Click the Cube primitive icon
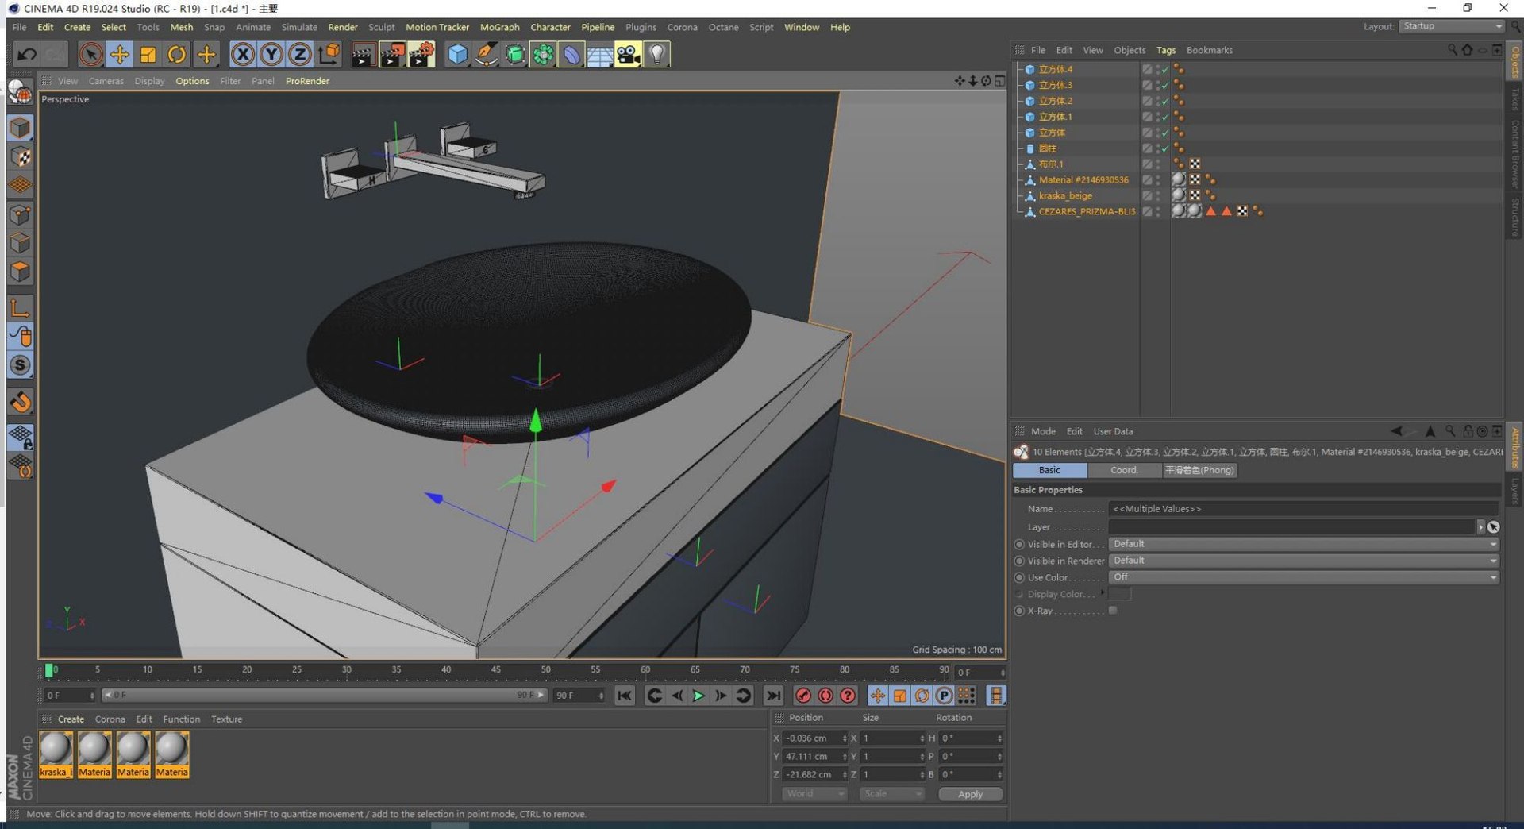Screen dimensions: 1524x829 pos(457,54)
